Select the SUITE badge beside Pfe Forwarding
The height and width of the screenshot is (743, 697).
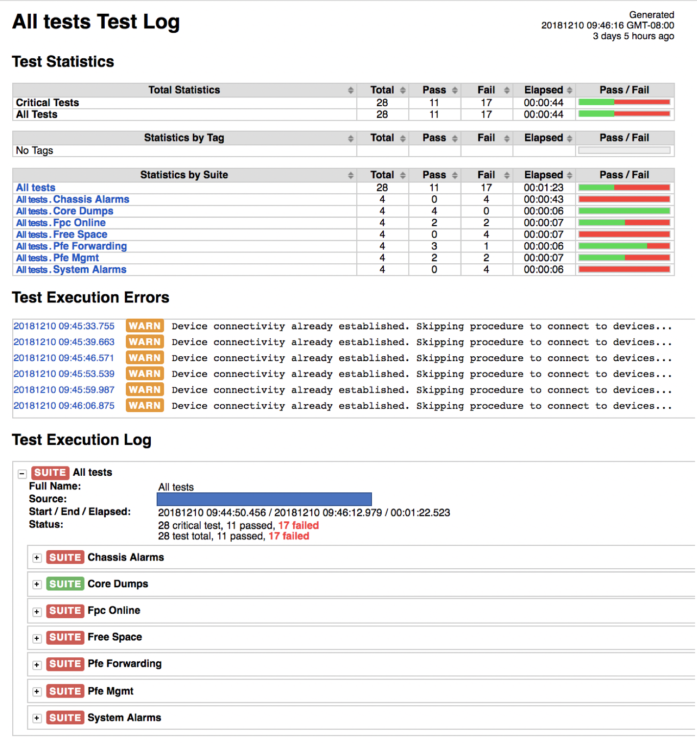click(65, 664)
